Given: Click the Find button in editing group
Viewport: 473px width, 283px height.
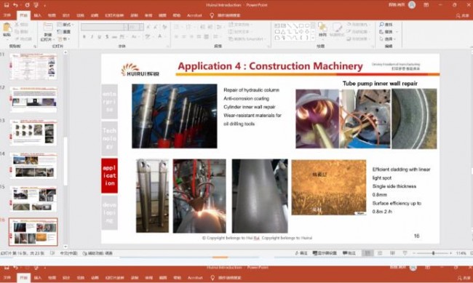Looking at the screenshot, I should 386,24.
